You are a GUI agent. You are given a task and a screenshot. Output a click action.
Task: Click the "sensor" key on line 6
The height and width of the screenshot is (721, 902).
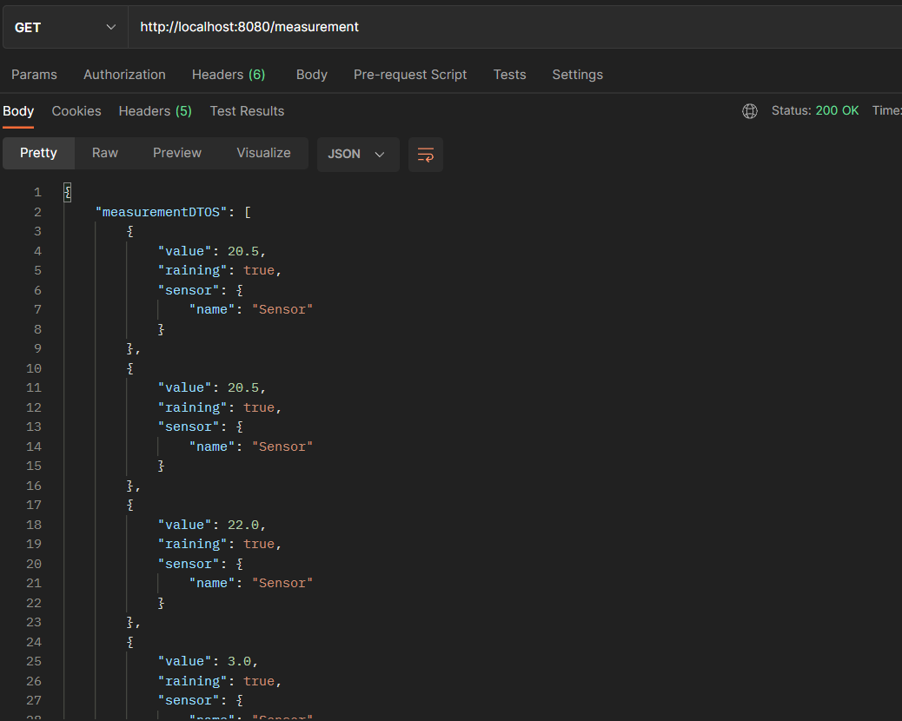tap(189, 290)
